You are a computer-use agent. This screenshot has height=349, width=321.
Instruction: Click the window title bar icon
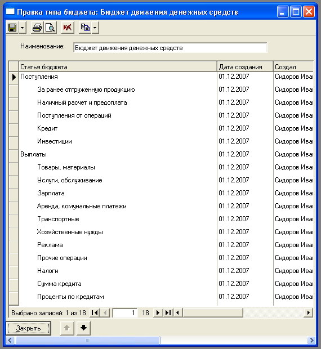click(x=10, y=12)
